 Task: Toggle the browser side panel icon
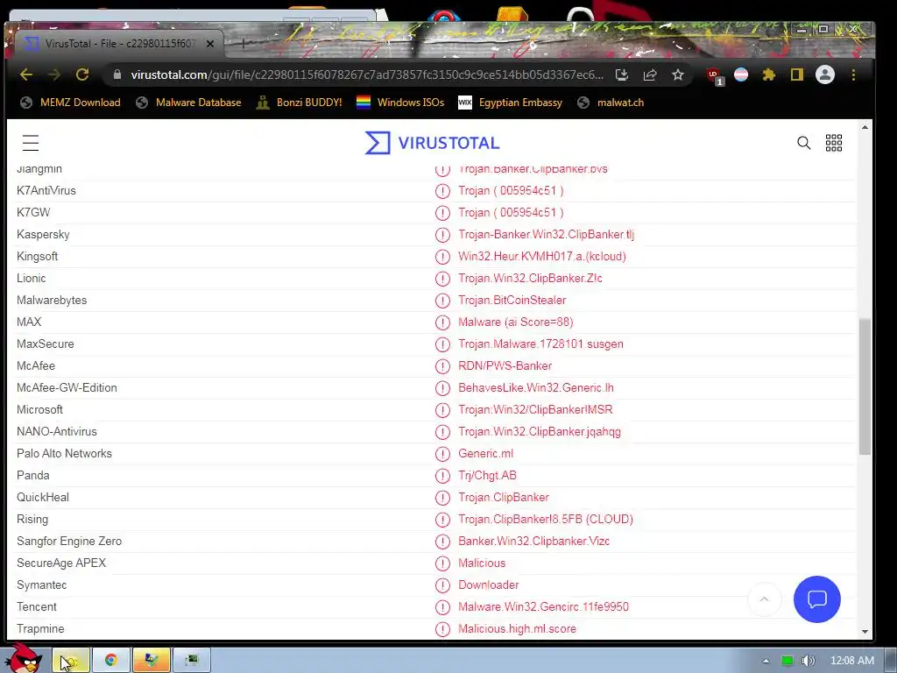tap(797, 75)
